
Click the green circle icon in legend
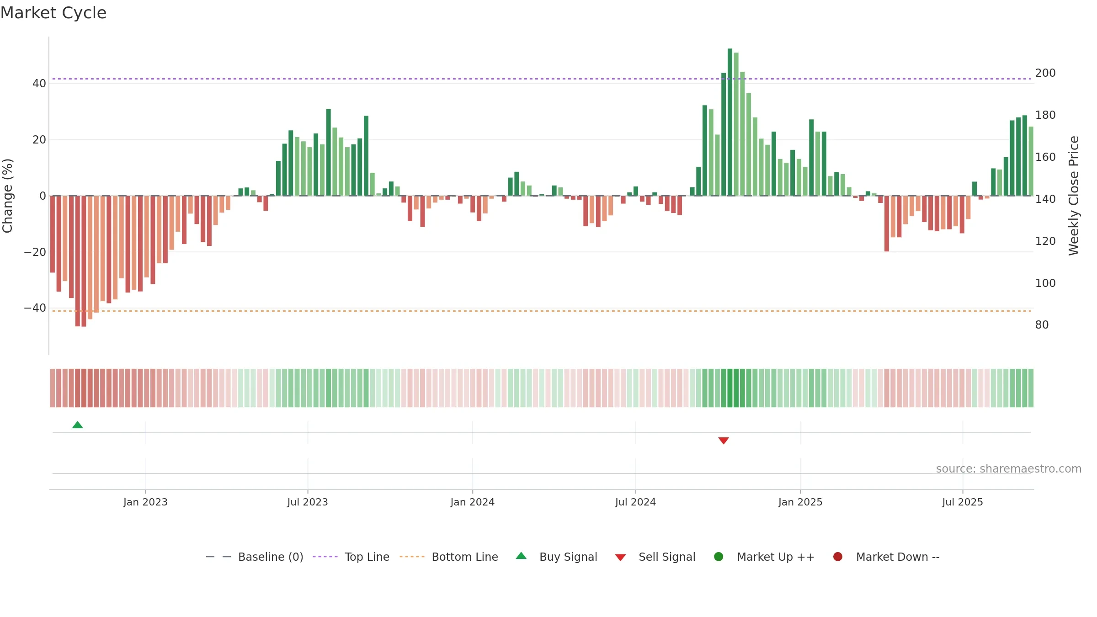719,557
